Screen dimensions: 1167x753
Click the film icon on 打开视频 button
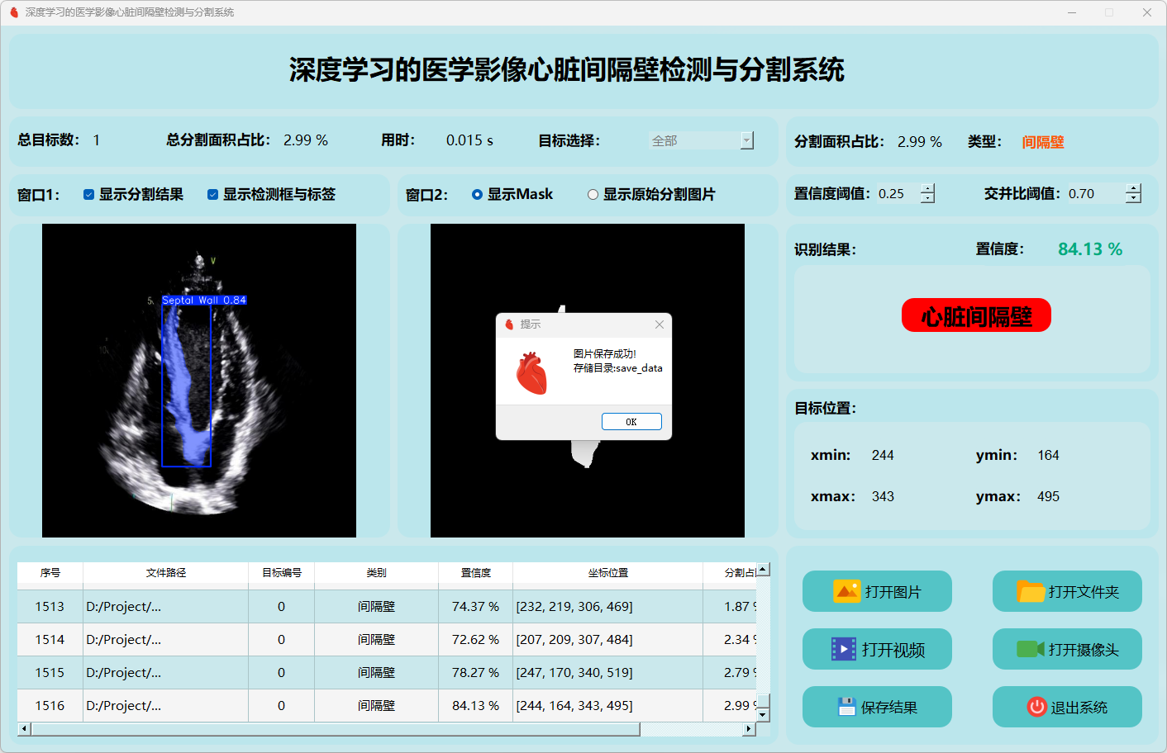click(843, 649)
